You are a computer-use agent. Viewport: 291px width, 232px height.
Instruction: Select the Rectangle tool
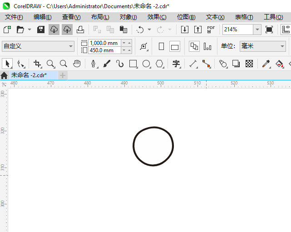tap(133, 64)
